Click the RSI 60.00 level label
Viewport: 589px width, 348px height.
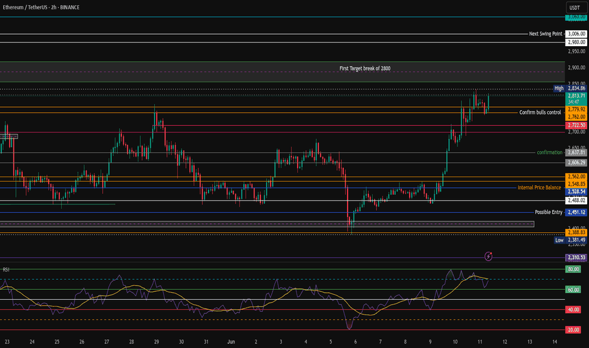coord(573,290)
